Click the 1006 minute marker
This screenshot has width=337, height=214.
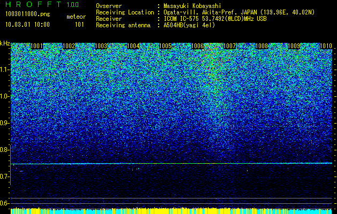197,46
